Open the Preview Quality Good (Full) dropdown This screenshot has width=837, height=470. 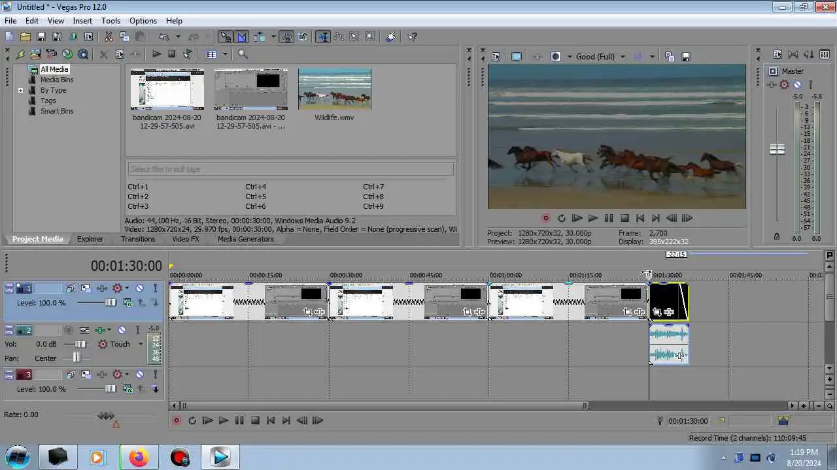point(600,57)
